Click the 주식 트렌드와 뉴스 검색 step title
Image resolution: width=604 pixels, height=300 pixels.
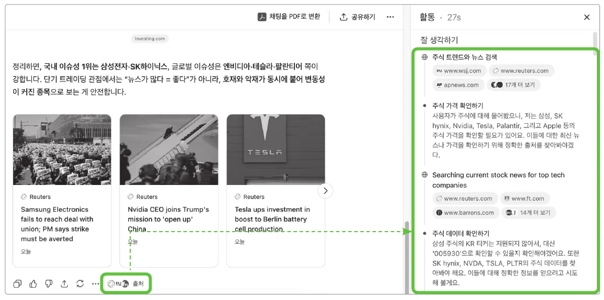point(465,57)
